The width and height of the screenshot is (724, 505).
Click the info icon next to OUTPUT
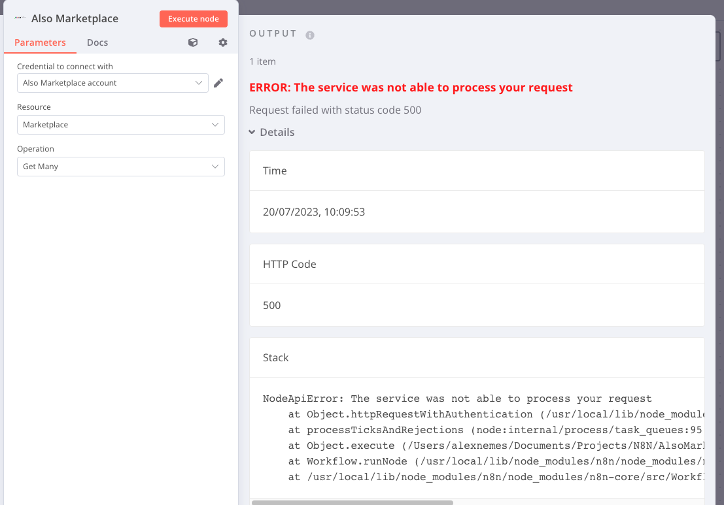pos(310,35)
